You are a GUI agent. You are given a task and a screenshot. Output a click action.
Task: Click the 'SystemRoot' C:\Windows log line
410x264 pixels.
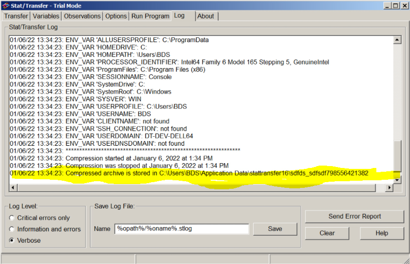(91, 92)
